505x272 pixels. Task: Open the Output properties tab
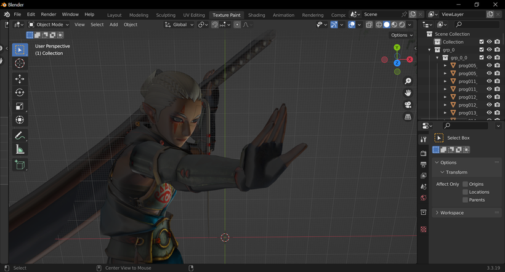423,164
